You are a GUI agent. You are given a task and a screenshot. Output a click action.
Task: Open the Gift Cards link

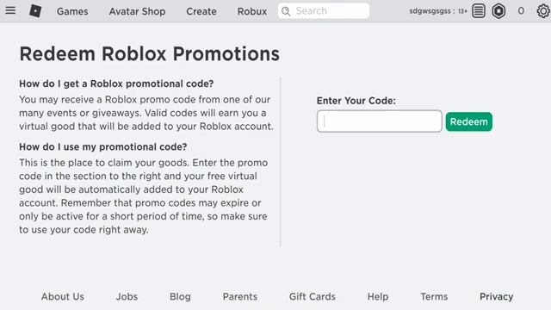click(313, 296)
